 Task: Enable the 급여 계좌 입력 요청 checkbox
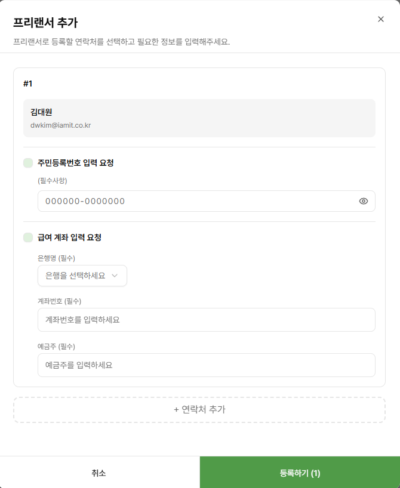pos(28,237)
